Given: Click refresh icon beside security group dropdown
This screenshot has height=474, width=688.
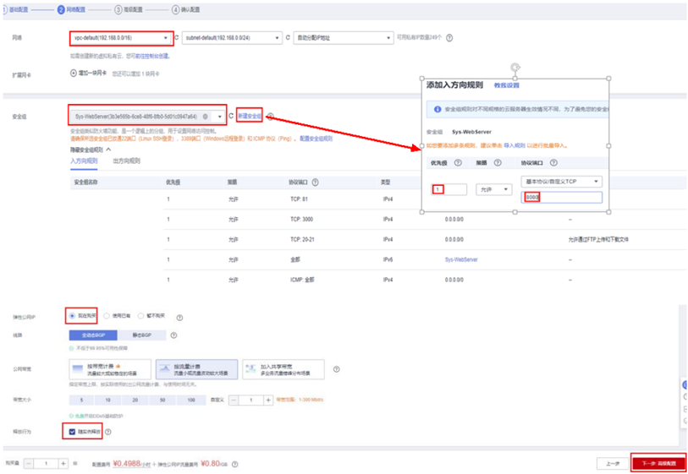Looking at the screenshot, I should tap(231, 116).
